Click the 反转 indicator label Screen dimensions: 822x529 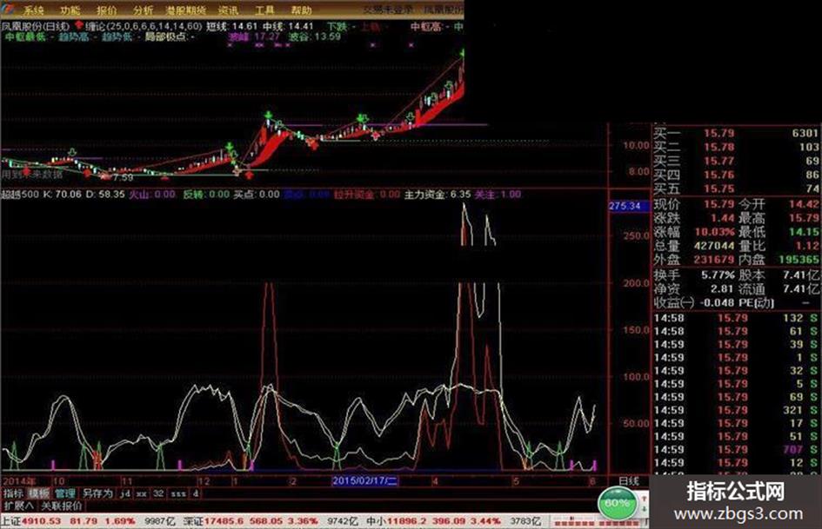click(206, 195)
